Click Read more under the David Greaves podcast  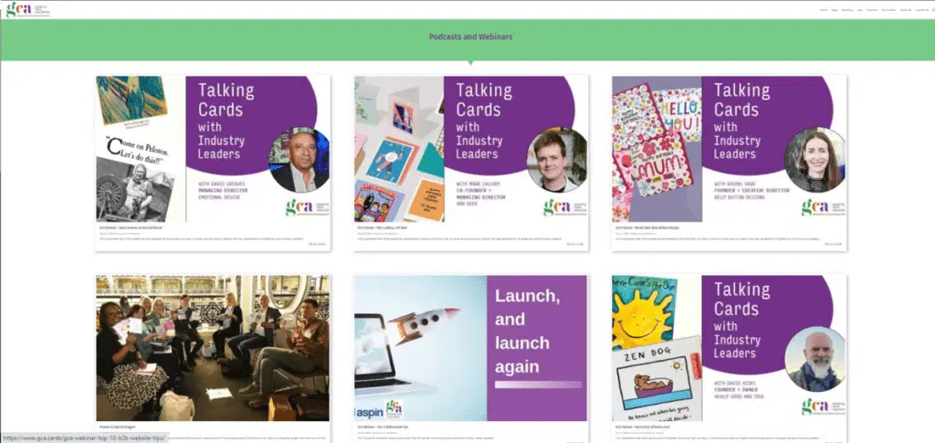pyautogui.click(x=317, y=244)
